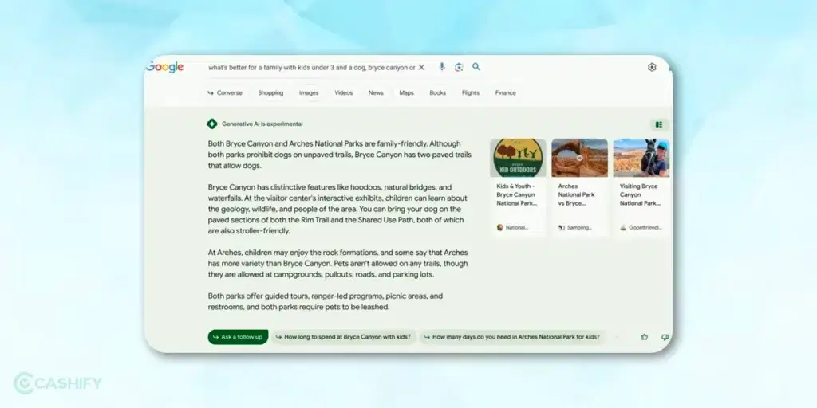Click paragraph starting 'Both Bryce Canyon and Arches'
The image size is (817, 408).
[340, 155]
